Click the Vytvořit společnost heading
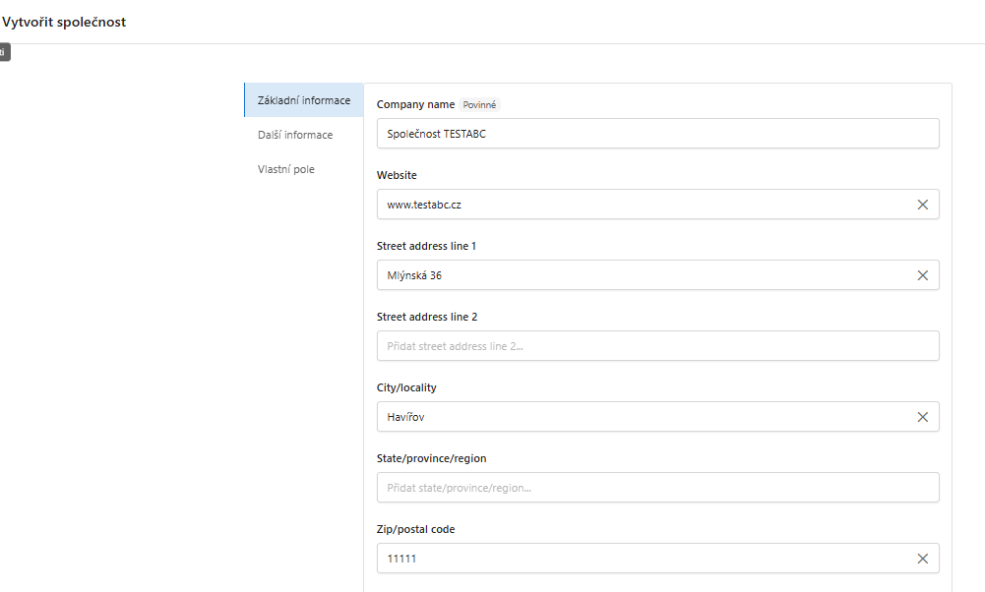The width and height of the screenshot is (985, 592). (64, 22)
